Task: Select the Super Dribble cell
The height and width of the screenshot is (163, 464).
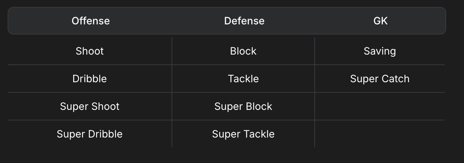Action: coord(90,134)
